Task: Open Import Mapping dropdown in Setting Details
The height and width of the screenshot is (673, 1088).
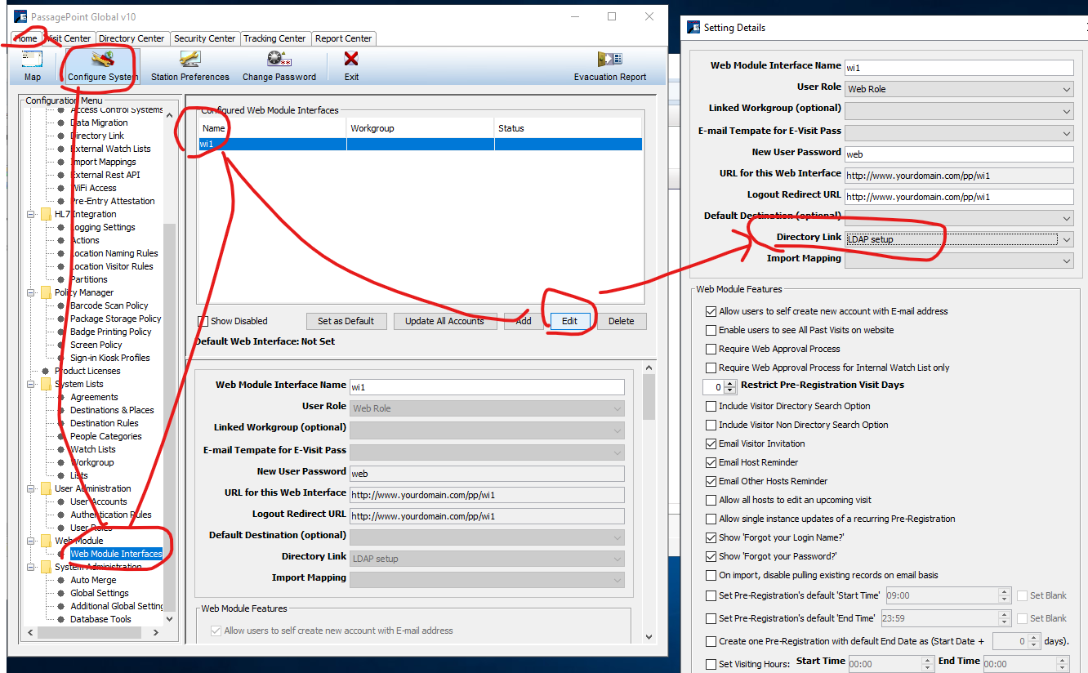Action: pyautogui.click(x=959, y=261)
